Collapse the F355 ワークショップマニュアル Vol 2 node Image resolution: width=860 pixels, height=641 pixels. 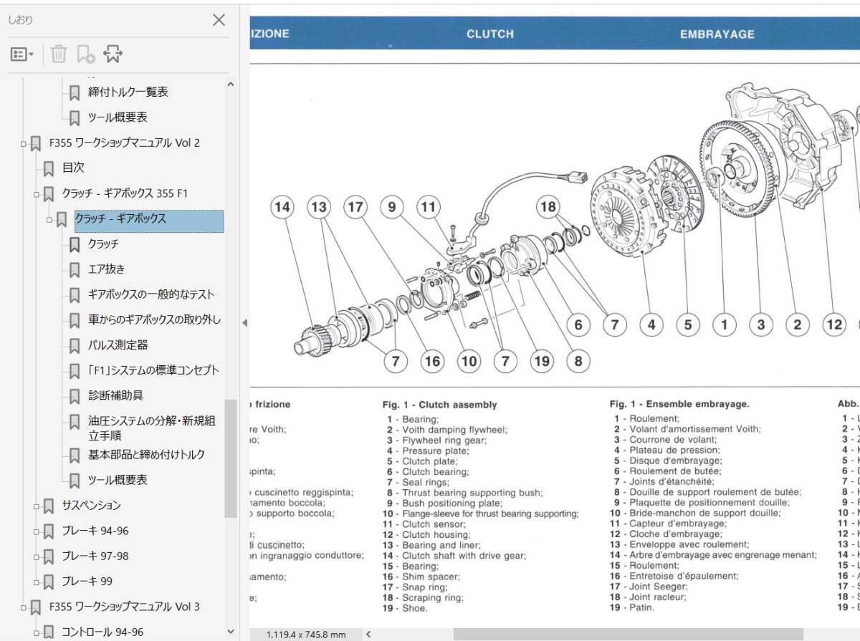pos(24,143)
